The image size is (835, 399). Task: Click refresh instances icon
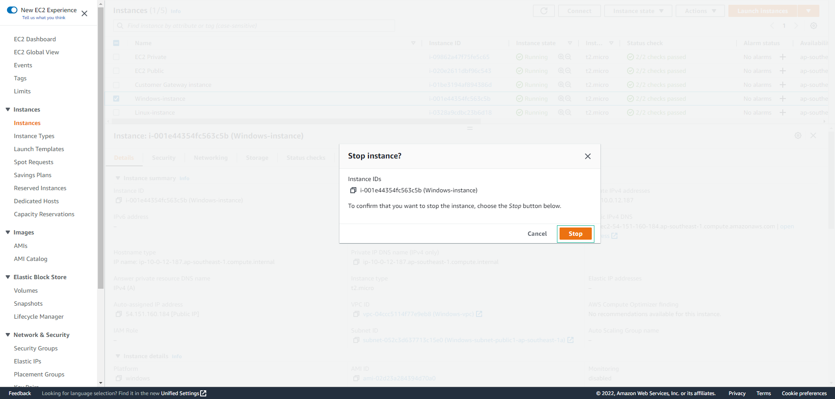[x=544, y=11]
